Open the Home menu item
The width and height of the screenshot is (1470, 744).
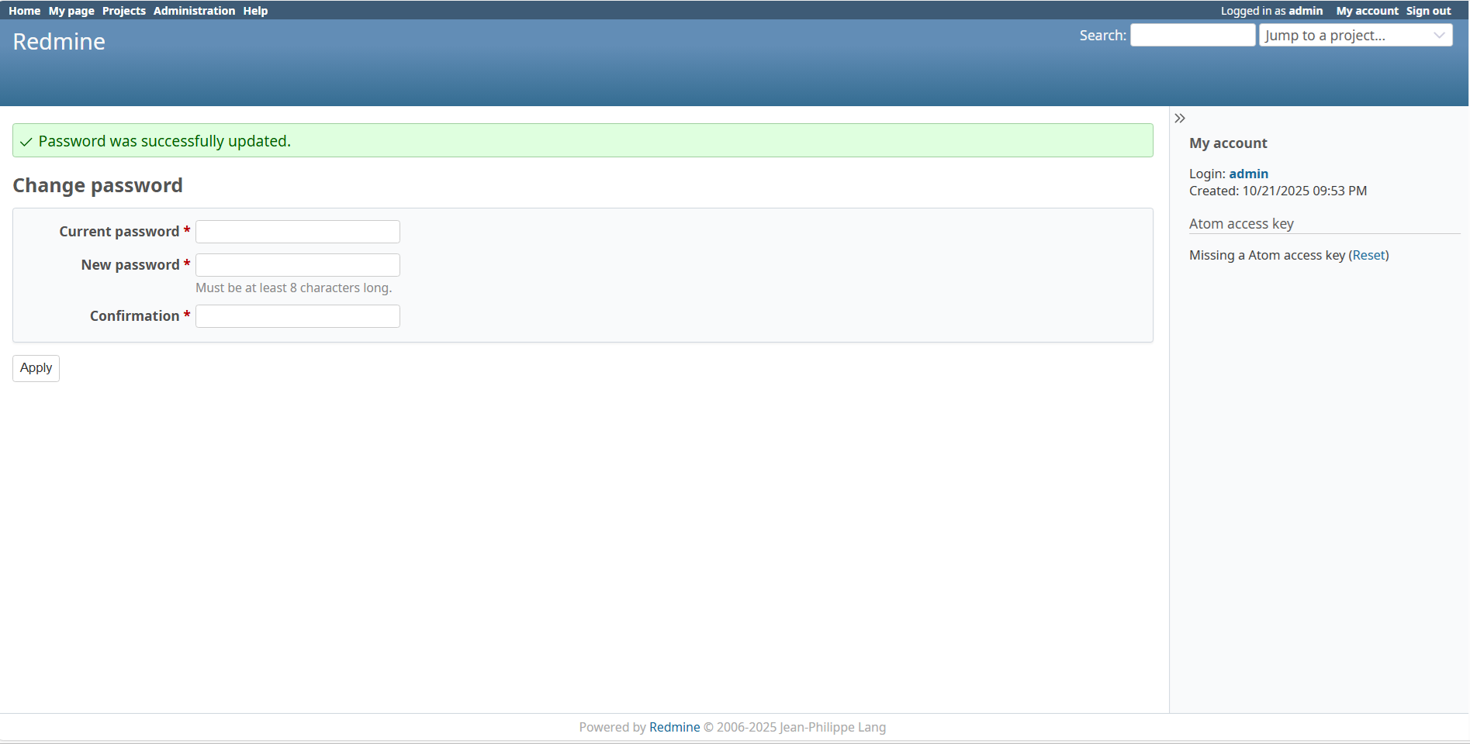24,11
